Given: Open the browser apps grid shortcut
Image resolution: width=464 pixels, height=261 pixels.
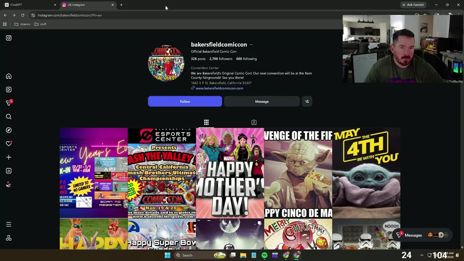Looking at the screenshot, I should (x=5, y=24).
